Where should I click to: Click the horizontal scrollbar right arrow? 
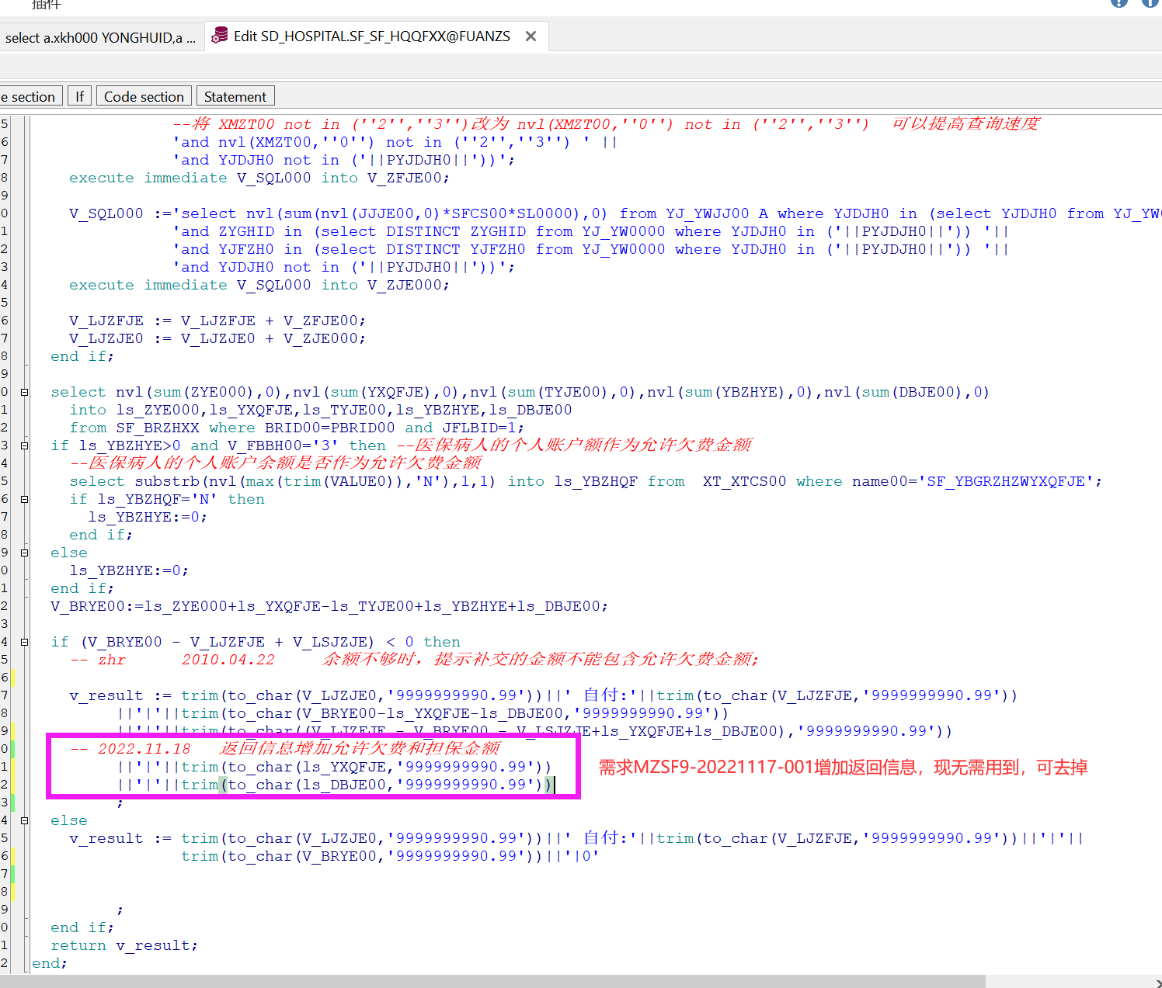(1157, 983)
